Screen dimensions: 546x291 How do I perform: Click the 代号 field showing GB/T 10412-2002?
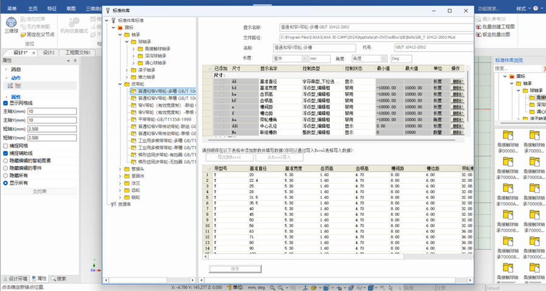pos(434,47)
